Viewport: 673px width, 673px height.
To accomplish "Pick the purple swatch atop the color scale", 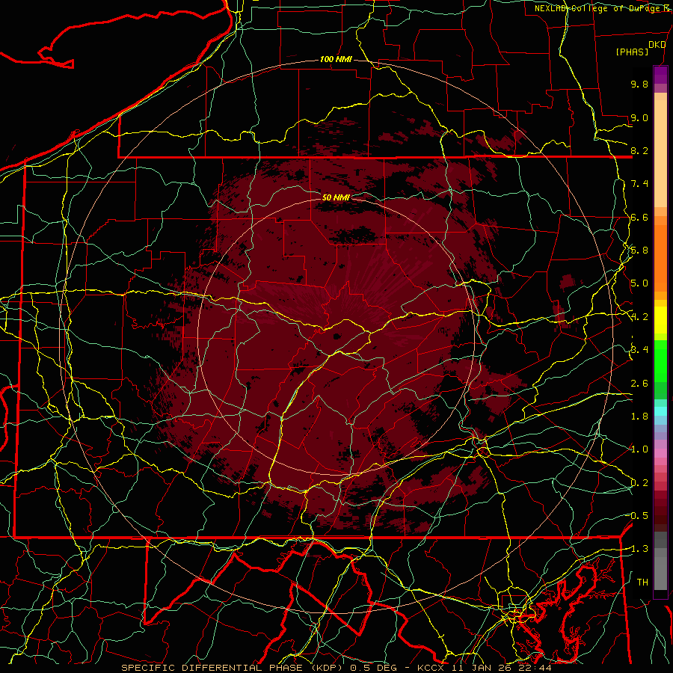I will [x=660, y=75].
